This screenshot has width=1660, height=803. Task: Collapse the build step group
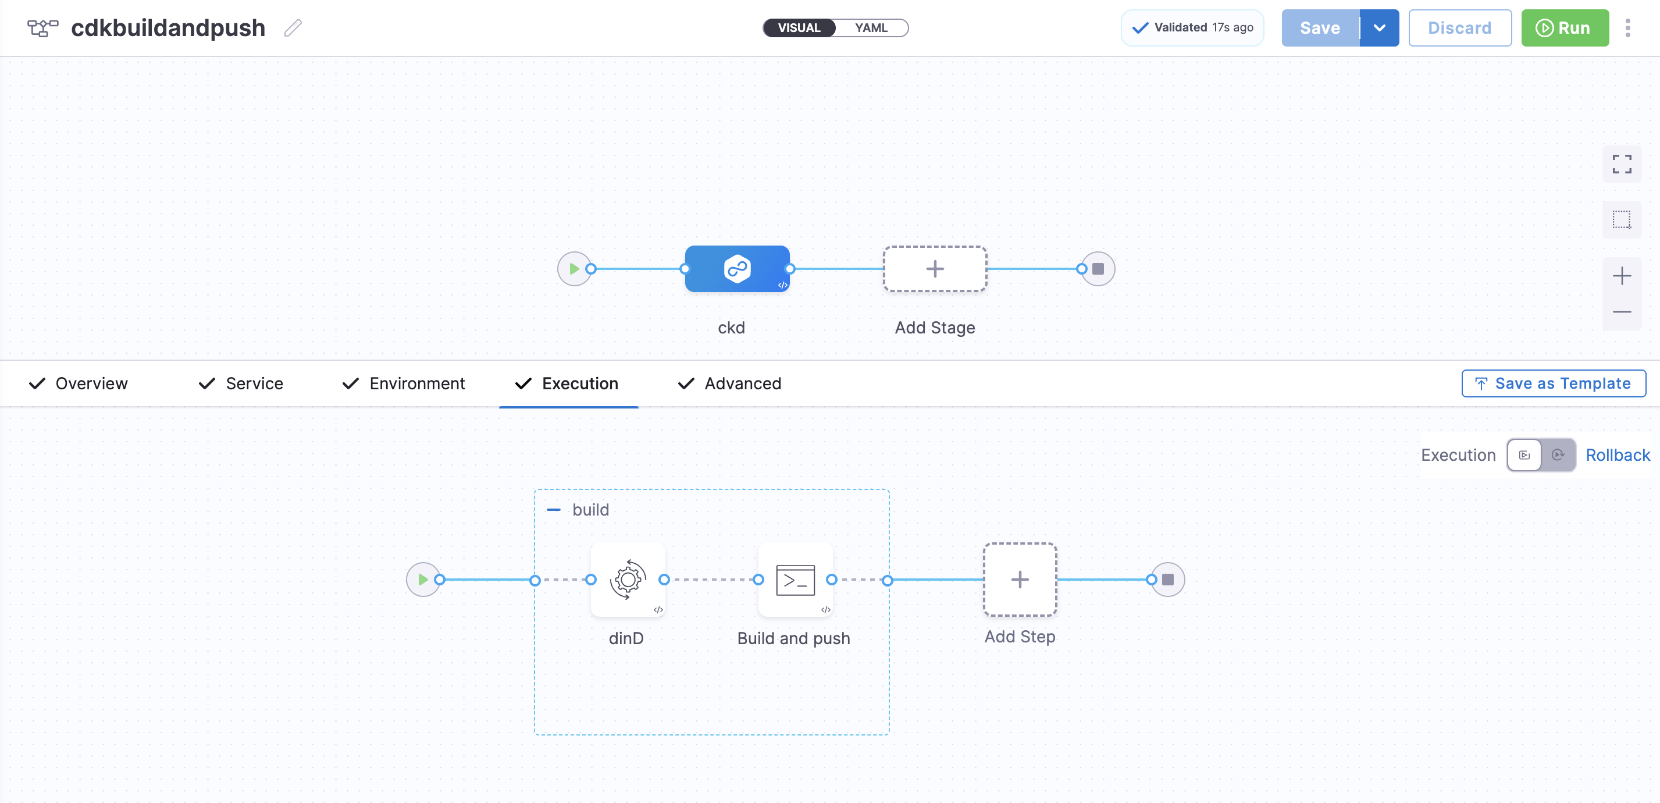tap(553, 510)
